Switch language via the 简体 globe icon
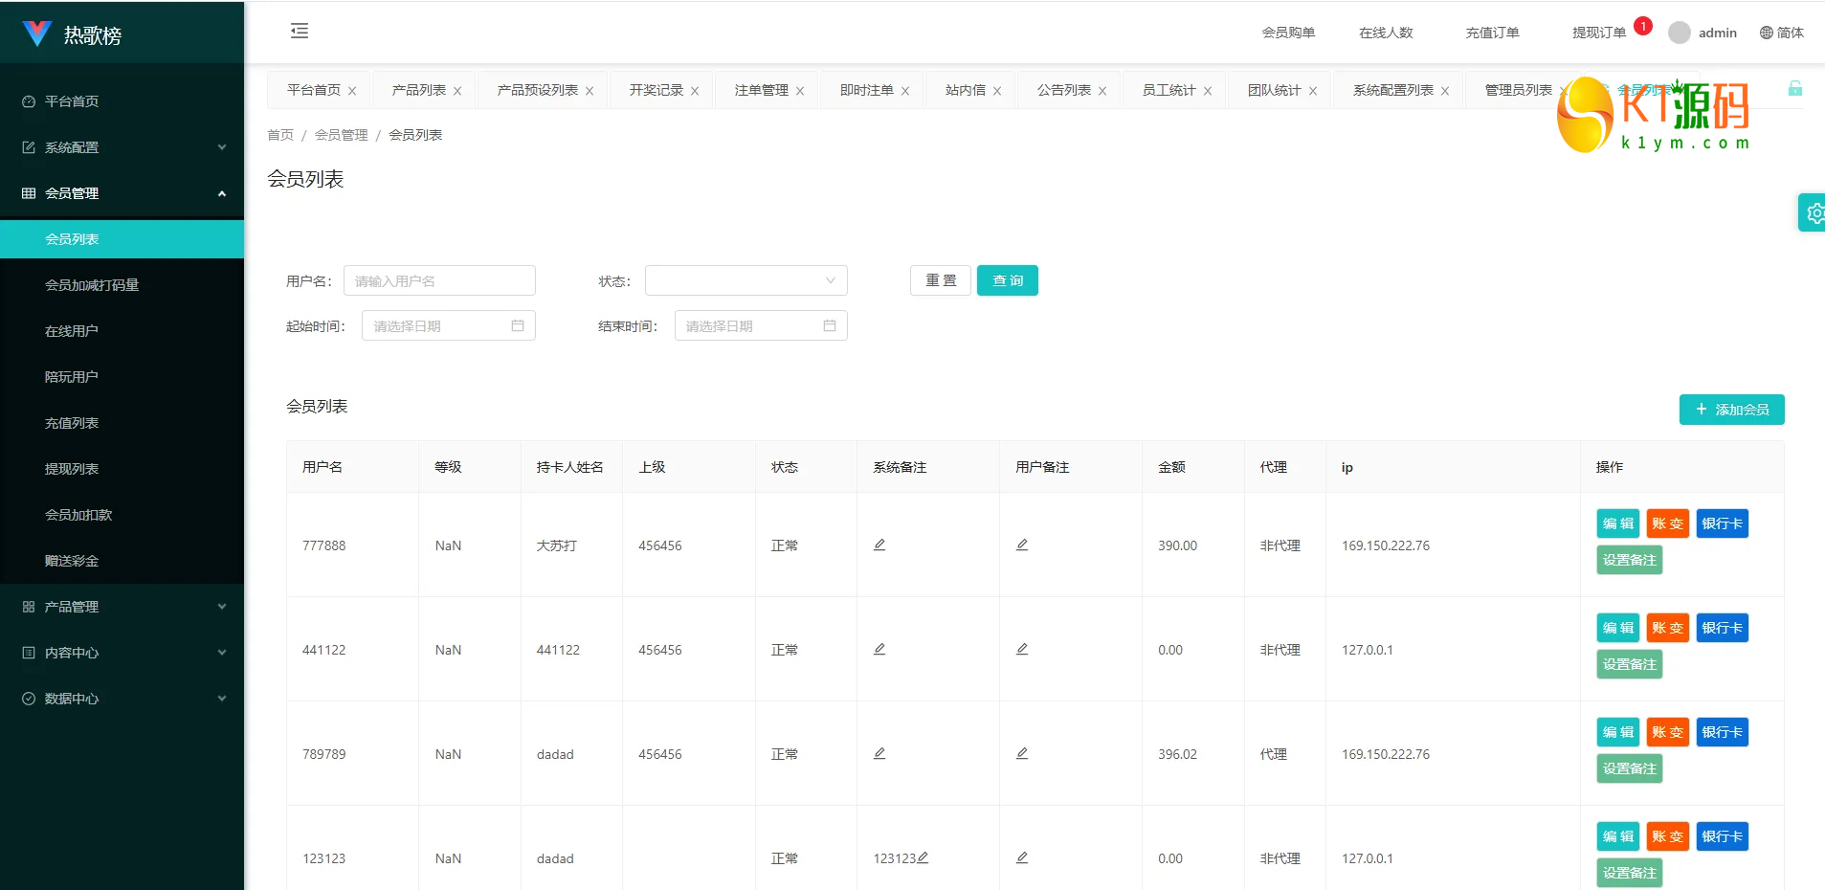Screen dimensions: 1825x890 click(1781, 33)
